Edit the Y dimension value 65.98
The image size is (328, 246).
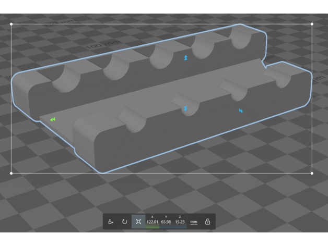click(166, 222)
